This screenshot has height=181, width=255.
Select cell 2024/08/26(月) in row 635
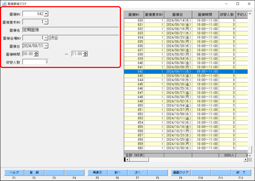178,42
